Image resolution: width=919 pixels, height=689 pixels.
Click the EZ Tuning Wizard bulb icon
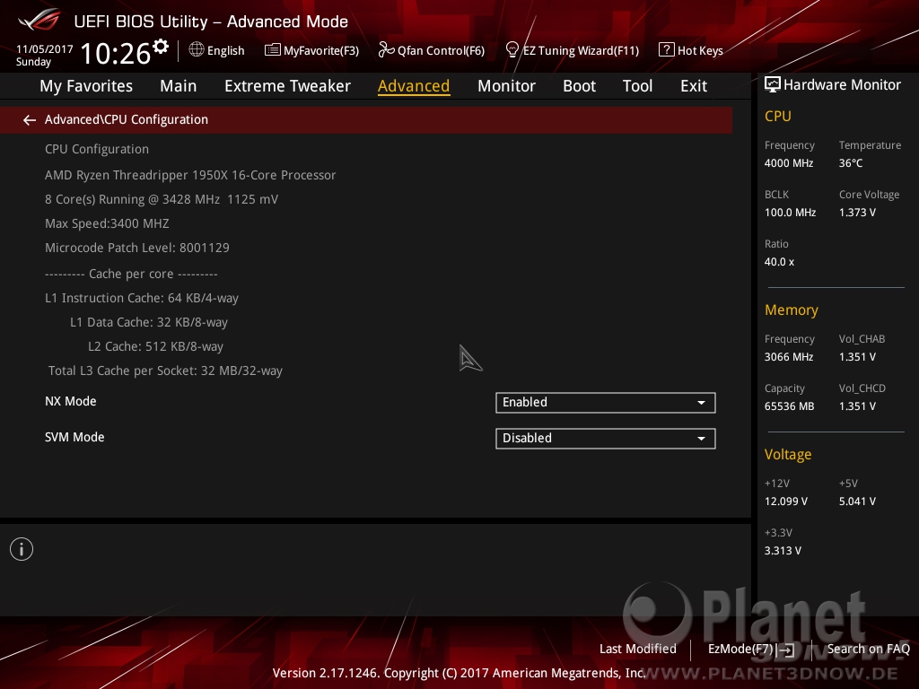coord(512,50)
